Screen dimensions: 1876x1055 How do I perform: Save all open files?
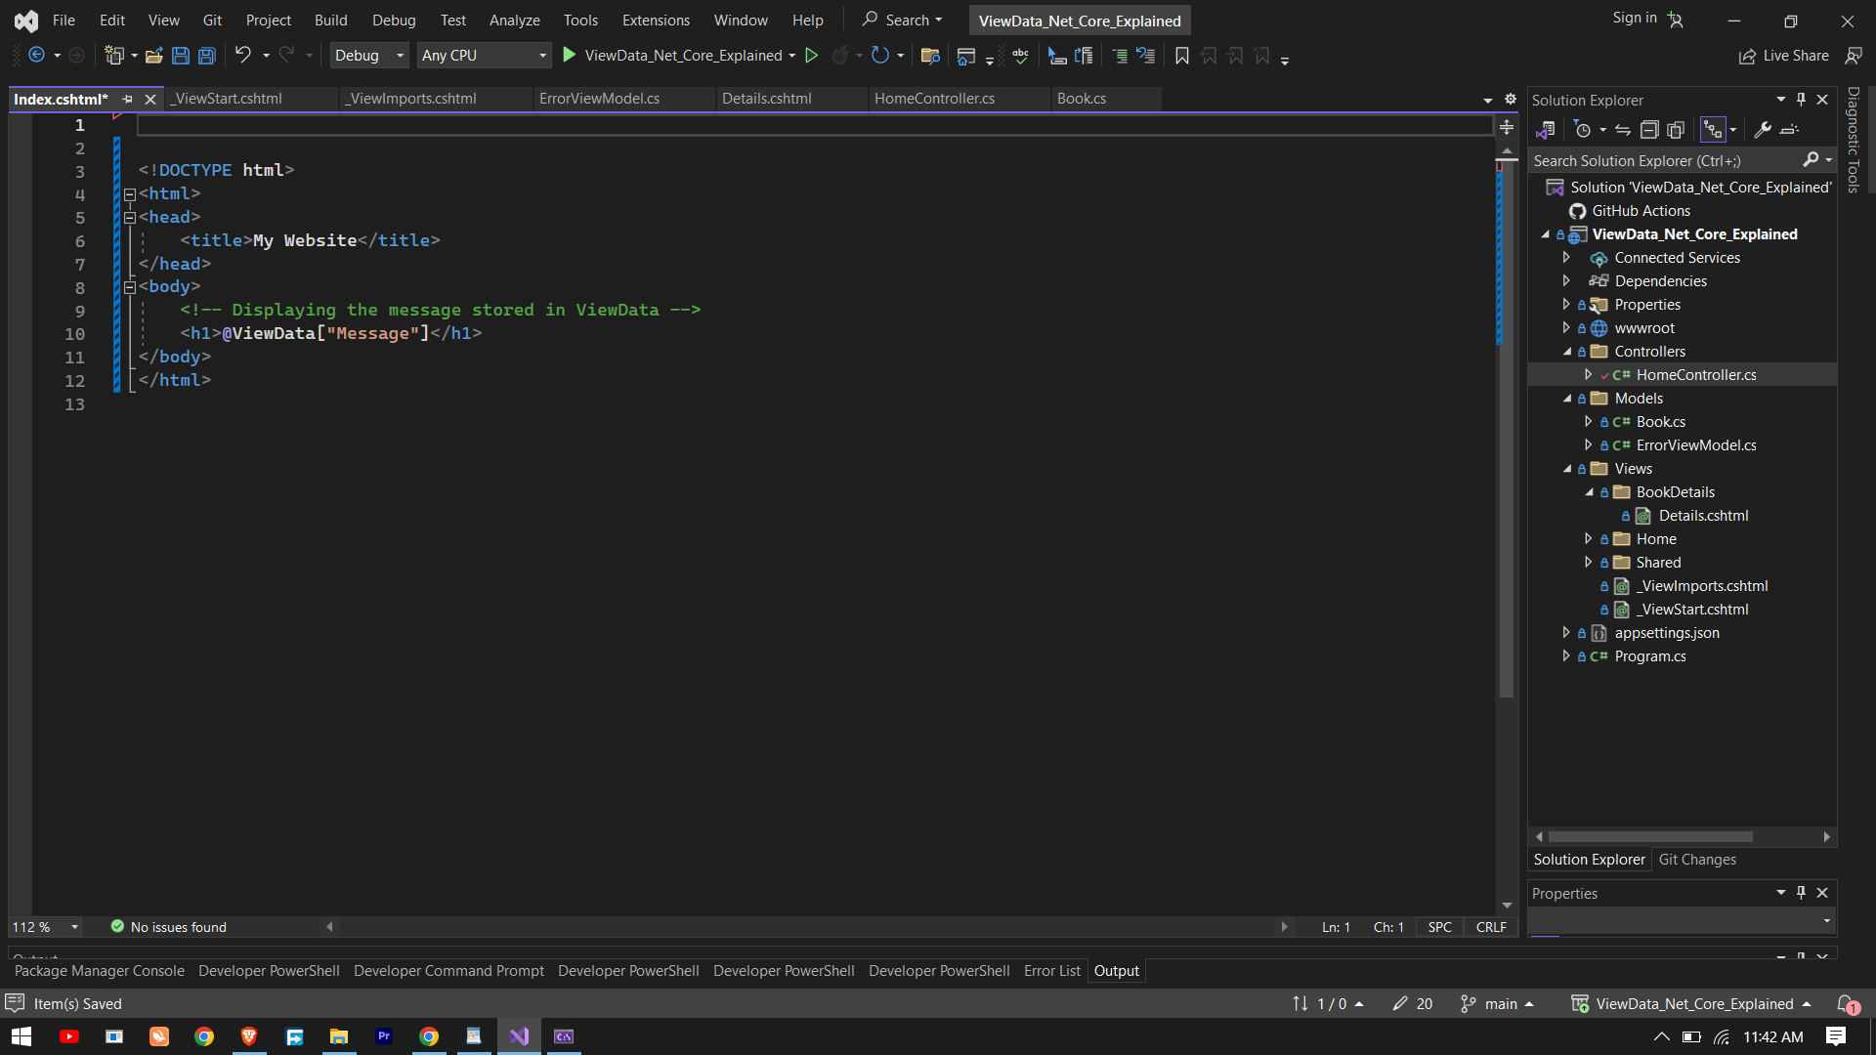206,56
